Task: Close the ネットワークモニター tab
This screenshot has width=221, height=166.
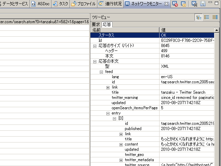Action: [x=166, y=4]
